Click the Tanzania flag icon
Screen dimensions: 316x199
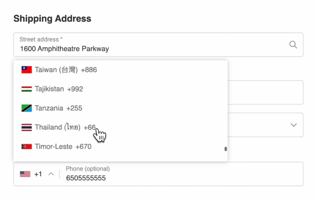tap(26, 108)
